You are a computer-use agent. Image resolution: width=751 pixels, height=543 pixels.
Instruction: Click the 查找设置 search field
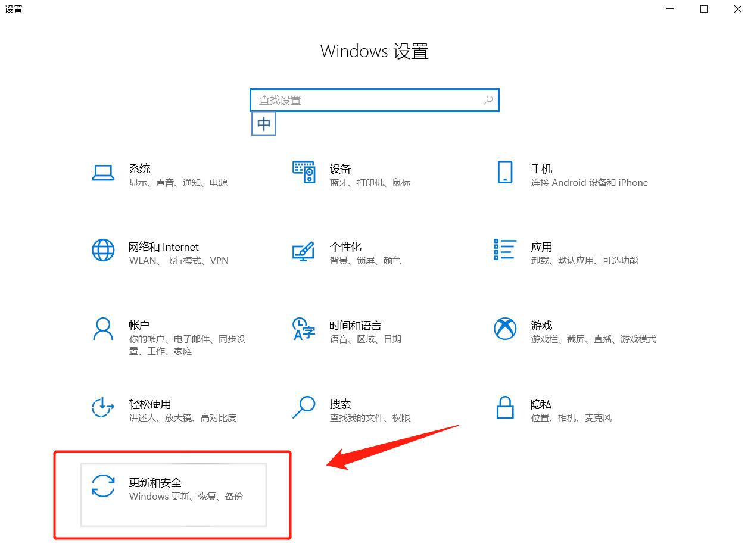374,100
